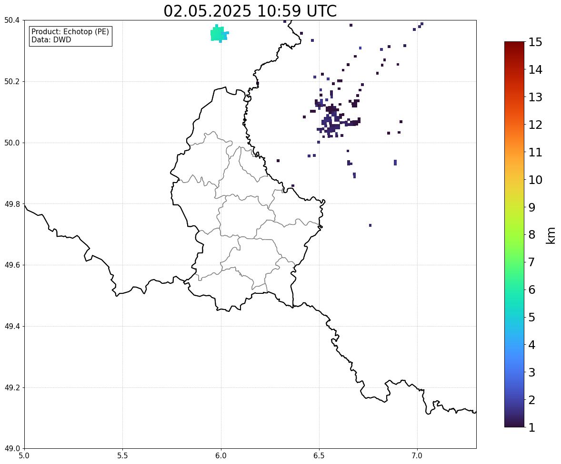Click the colorbar tick label 9
Screen dimensions: 561x464
click(532, 207)
